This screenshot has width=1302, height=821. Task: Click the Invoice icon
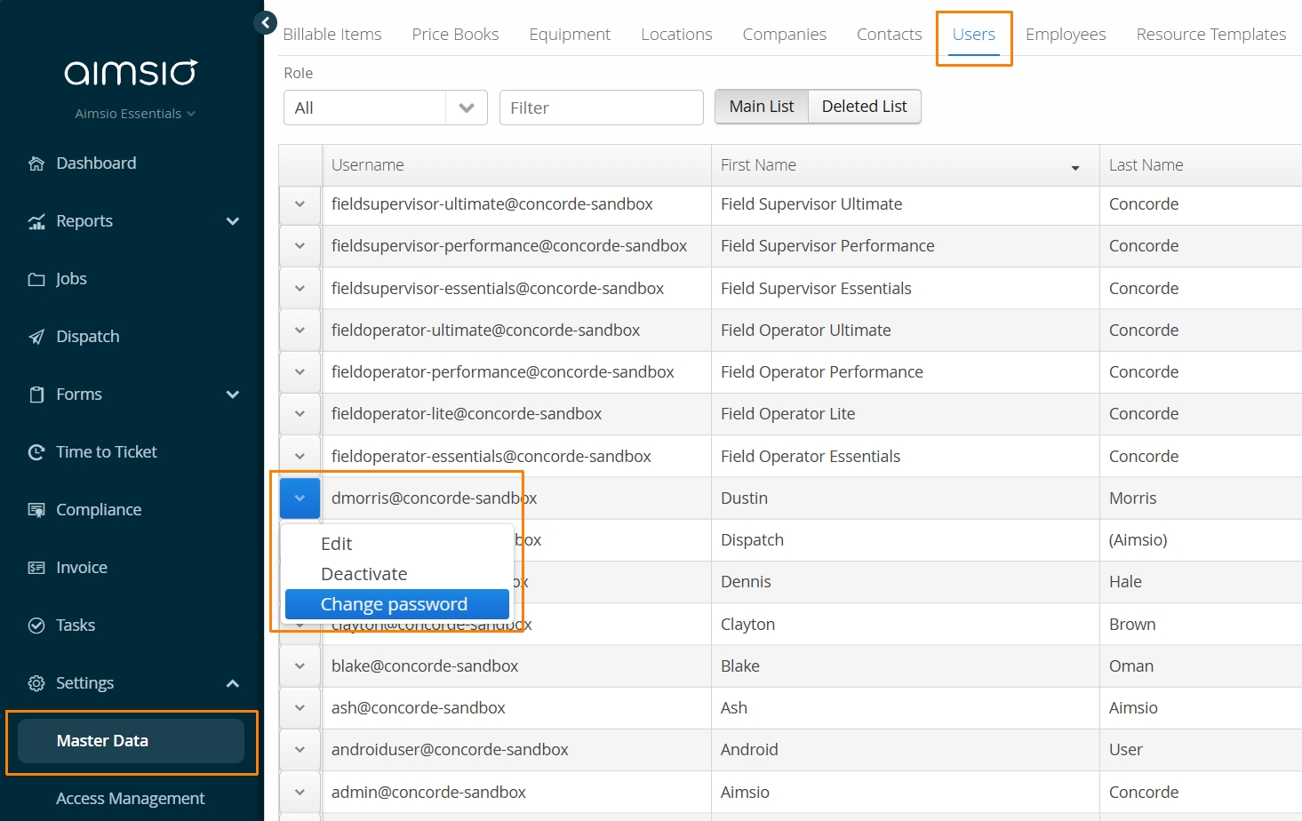pos(36,568)
